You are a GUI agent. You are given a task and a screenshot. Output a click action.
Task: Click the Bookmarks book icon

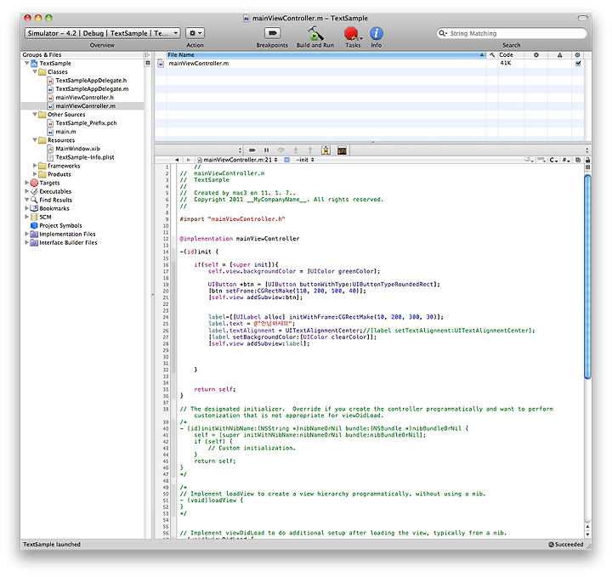[34, 208]
